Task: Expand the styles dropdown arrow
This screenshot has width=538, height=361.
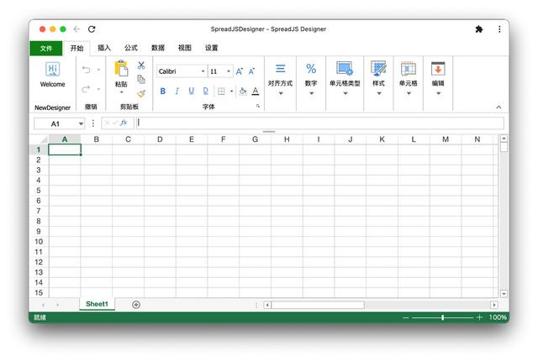Action: [x=379, y=93]
